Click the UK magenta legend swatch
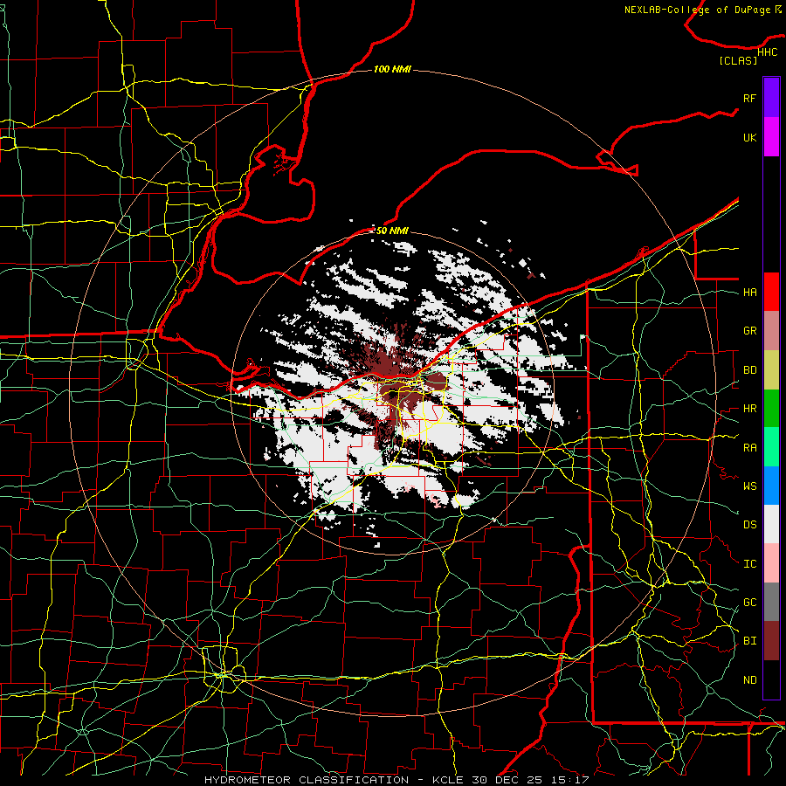The width and height of the screenshot is (786, 786). pyautogui.click(x=771, y=137)
